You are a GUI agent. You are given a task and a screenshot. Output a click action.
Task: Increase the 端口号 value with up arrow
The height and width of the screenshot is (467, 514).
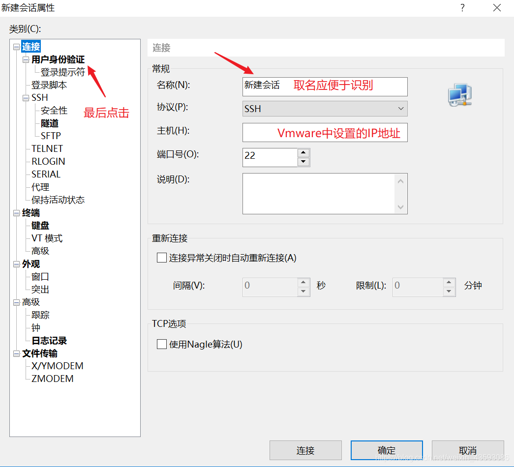(303, 153)
